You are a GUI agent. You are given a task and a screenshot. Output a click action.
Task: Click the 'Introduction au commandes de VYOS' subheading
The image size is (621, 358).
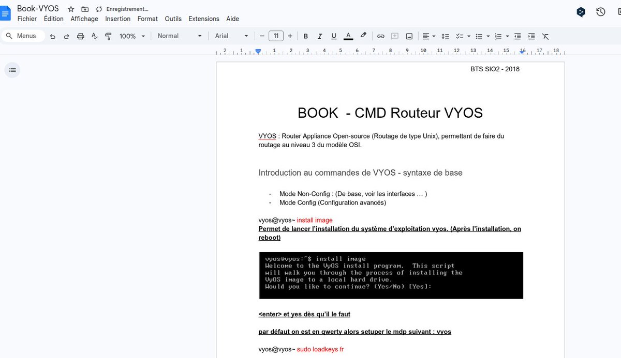click(360, 173)
